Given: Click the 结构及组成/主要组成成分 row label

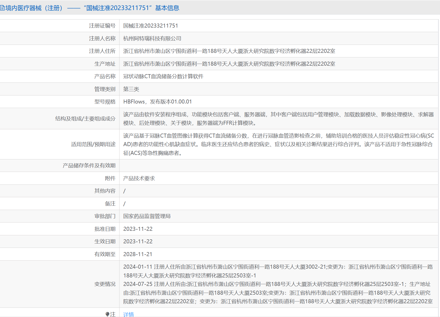Looking at the screenshot, I should coord(85,119).
